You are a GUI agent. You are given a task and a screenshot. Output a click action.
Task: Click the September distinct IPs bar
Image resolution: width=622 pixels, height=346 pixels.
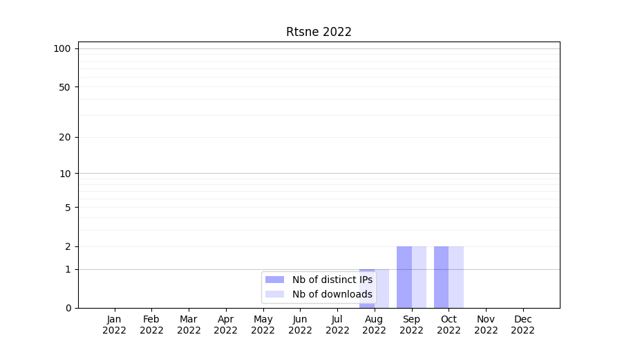point(404,277)
